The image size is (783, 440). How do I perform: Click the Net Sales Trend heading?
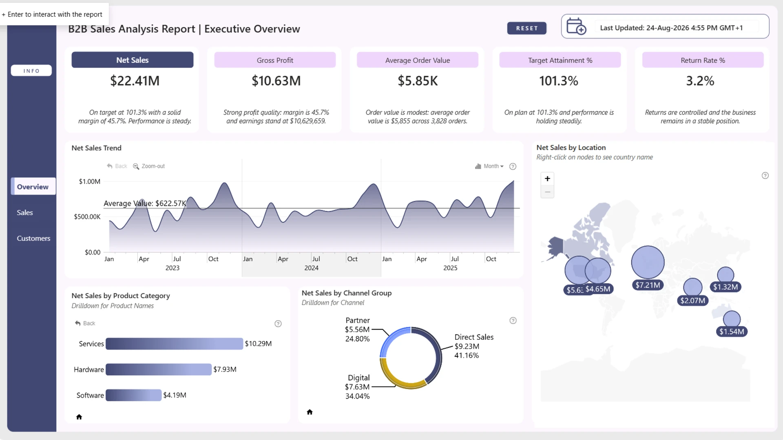pos(96,148)
